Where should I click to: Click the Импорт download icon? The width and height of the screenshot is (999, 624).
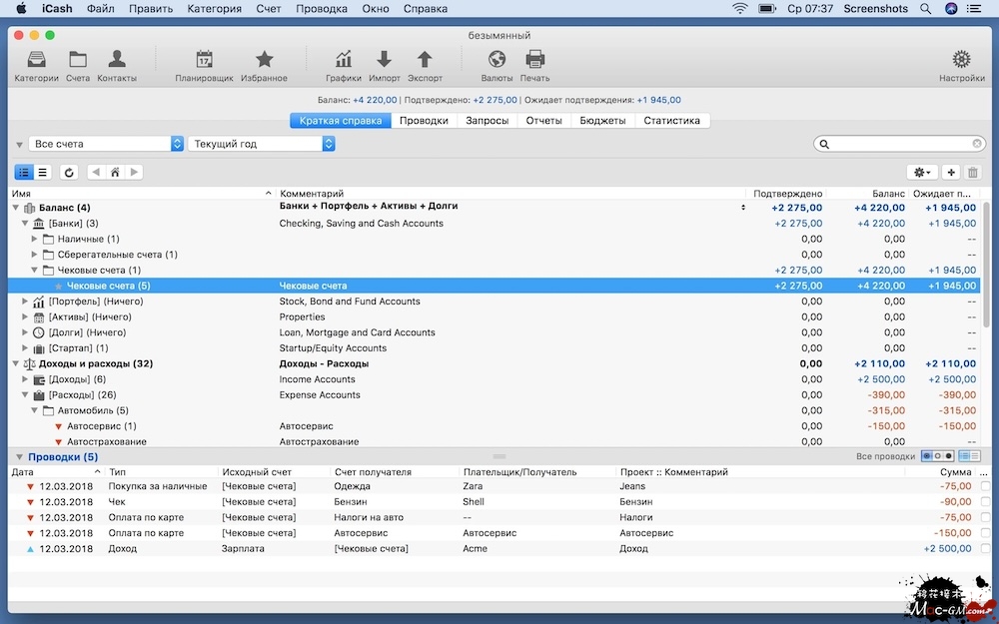tap(384, 60)
